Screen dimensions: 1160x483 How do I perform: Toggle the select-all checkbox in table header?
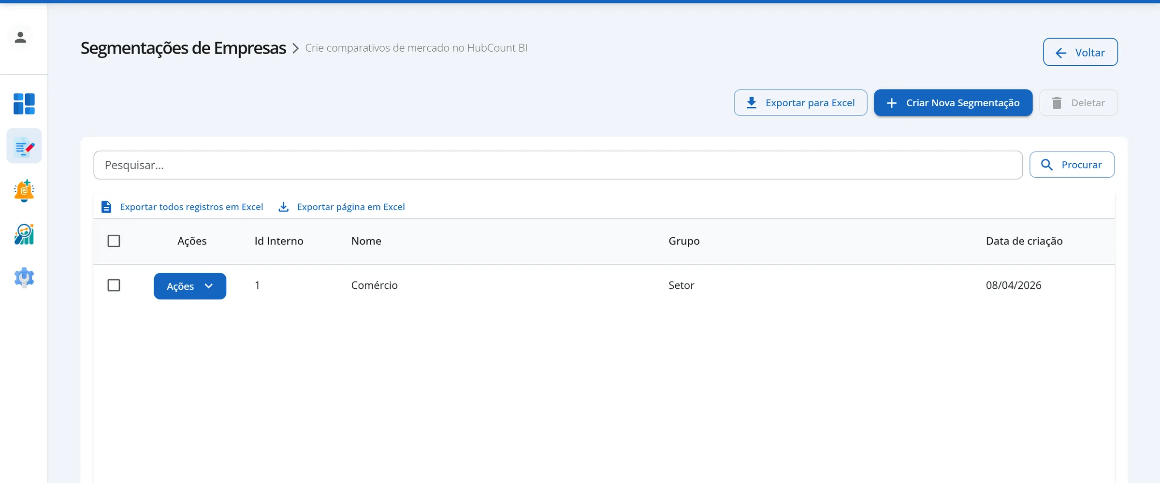114,241
